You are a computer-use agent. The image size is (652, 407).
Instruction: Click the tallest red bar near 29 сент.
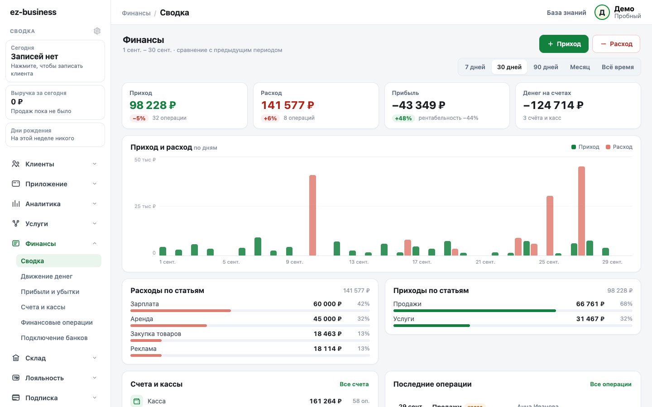tap(581, 211)
